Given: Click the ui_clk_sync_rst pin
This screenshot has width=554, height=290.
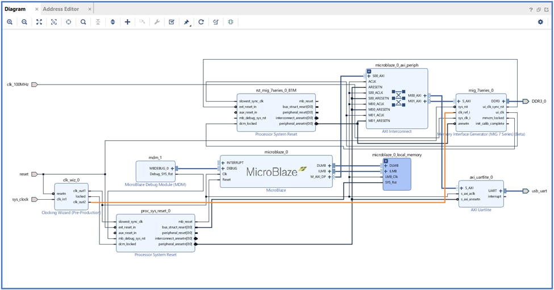Looking at the screenshot, I should point(494,107).
